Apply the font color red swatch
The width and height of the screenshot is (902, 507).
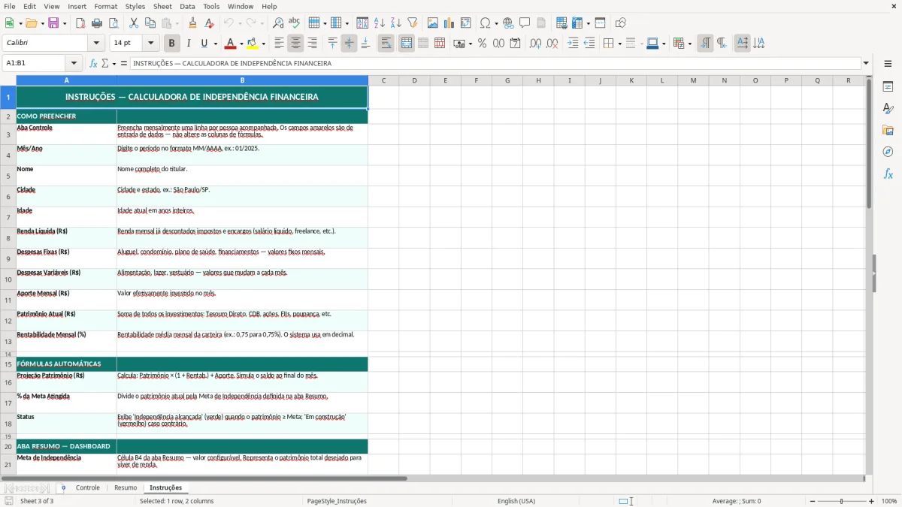coord(231,44)
